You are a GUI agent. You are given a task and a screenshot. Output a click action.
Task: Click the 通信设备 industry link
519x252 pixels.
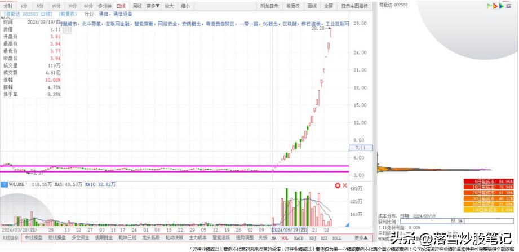123,14
